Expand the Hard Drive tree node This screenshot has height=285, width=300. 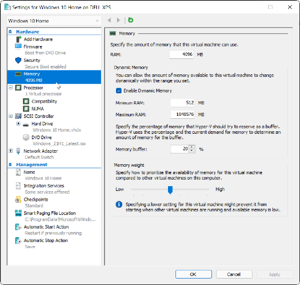click(18, 123)
